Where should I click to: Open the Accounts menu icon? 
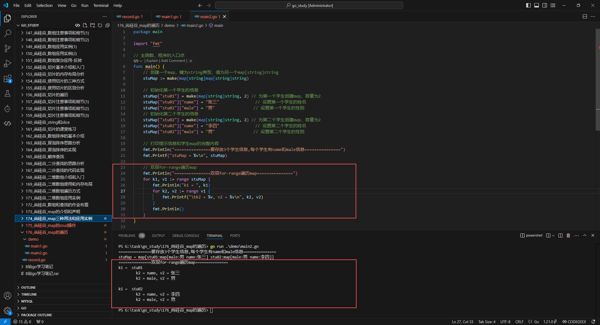click(x=7, y=296)
